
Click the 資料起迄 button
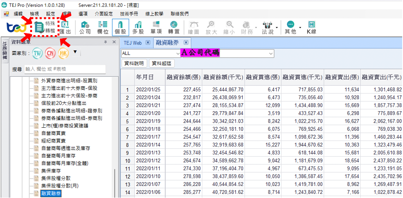pos(162,63)
